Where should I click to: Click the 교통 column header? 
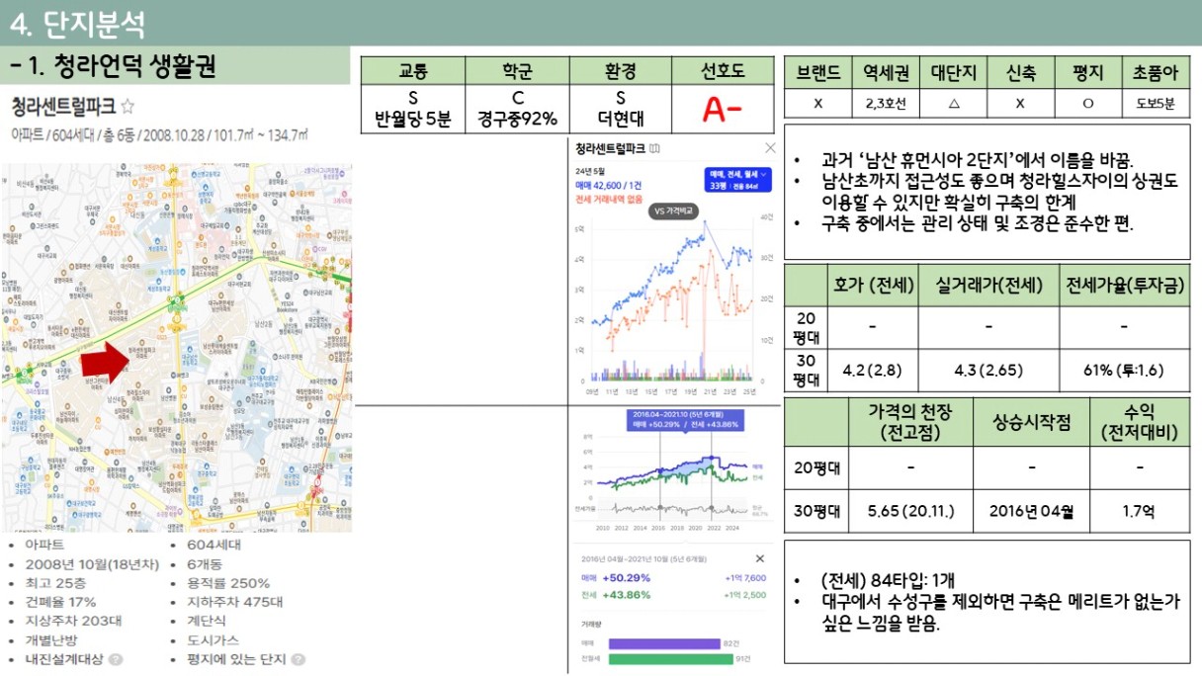tap(412, 71)
